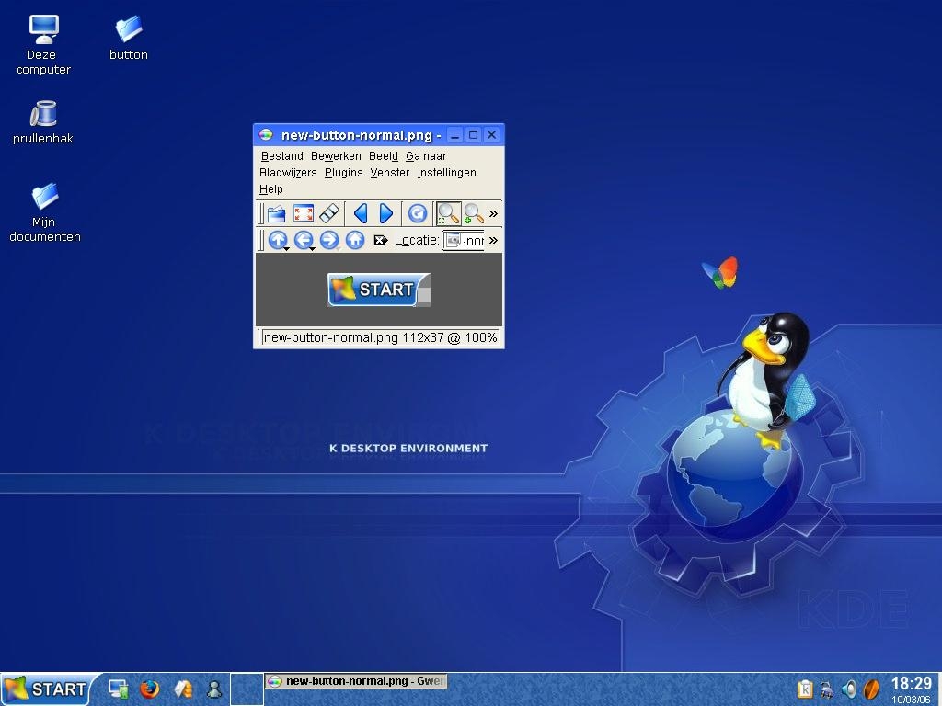Screen dimensions: 942x706
Task: Open dropdown arrow under Up button
Action: click(x=287, y=249)
